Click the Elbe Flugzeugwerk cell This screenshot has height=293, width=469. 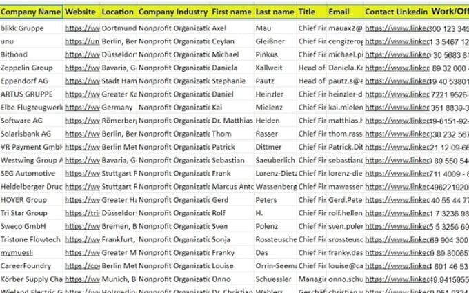pos(32,107)
